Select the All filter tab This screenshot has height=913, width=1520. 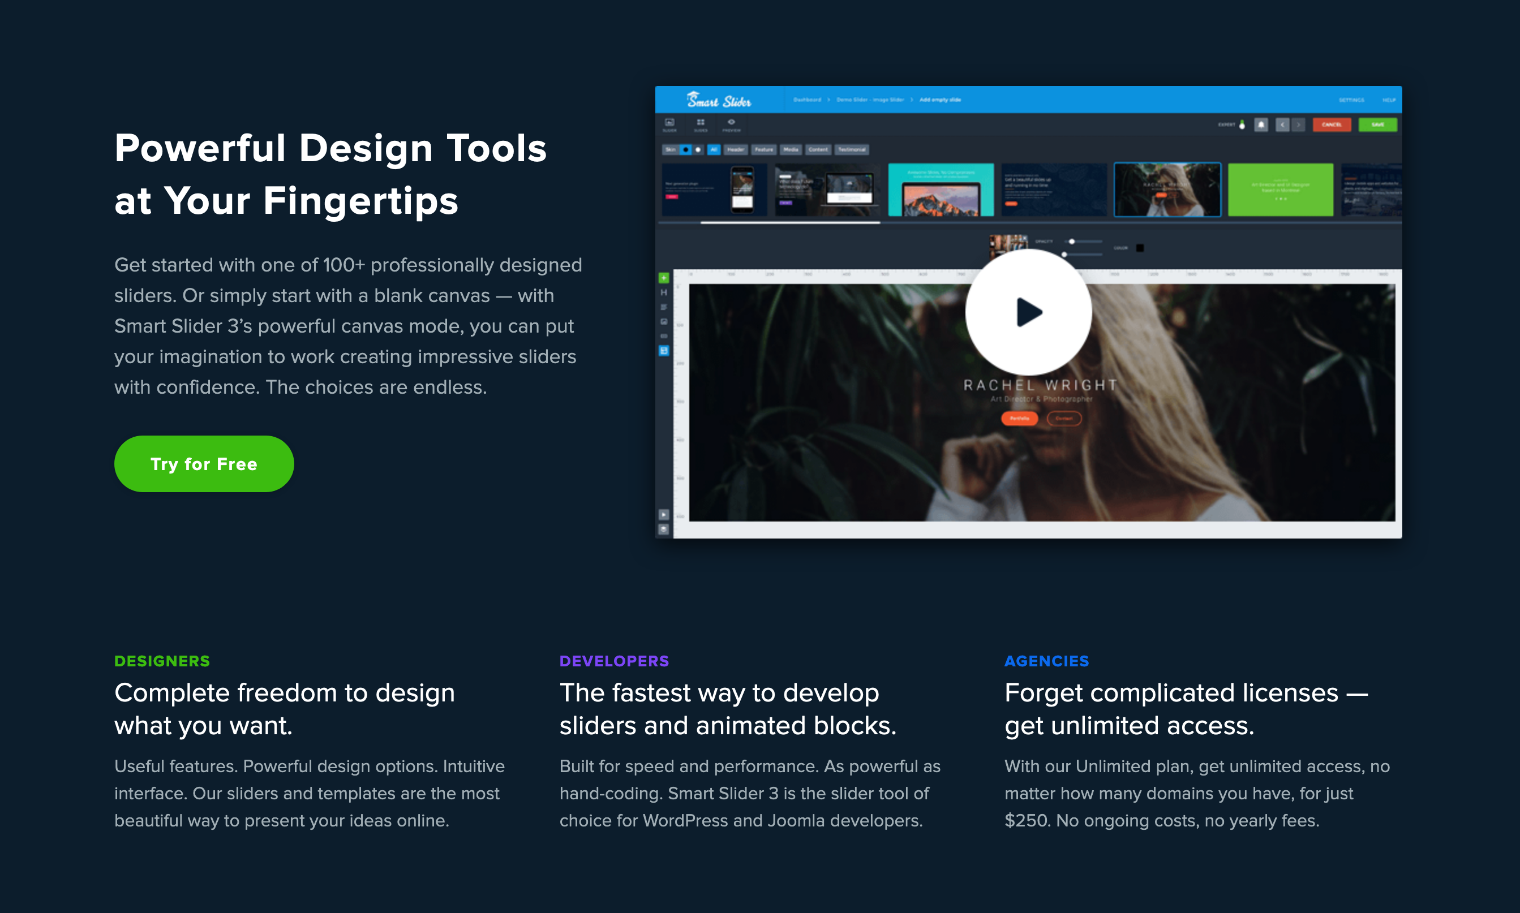tap(714, 149)
